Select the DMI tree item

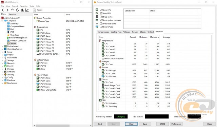[12, 29]
